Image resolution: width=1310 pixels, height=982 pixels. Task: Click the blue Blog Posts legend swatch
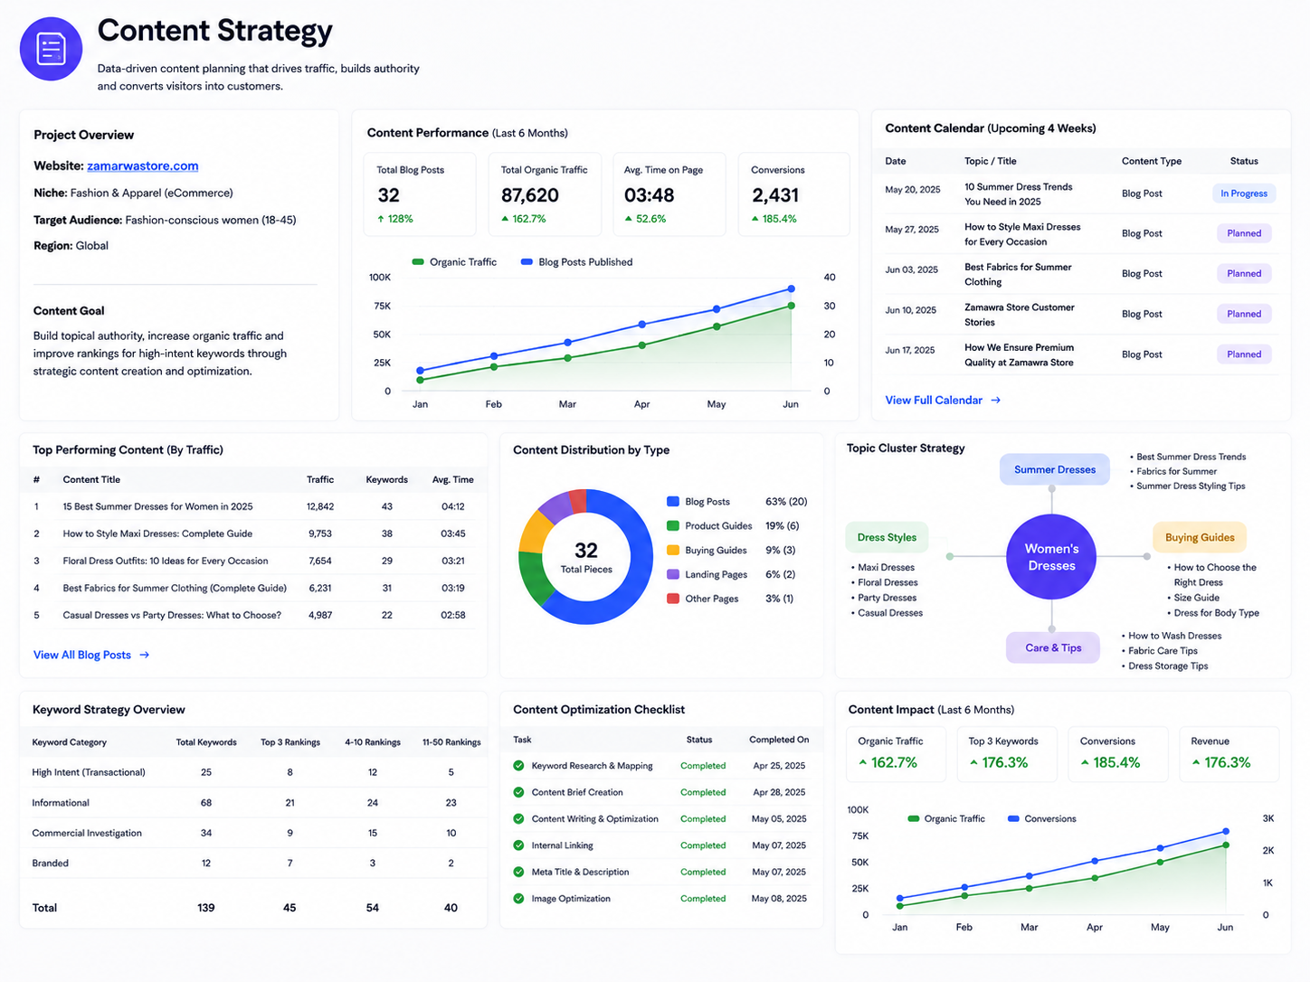(x=673, y=501)
